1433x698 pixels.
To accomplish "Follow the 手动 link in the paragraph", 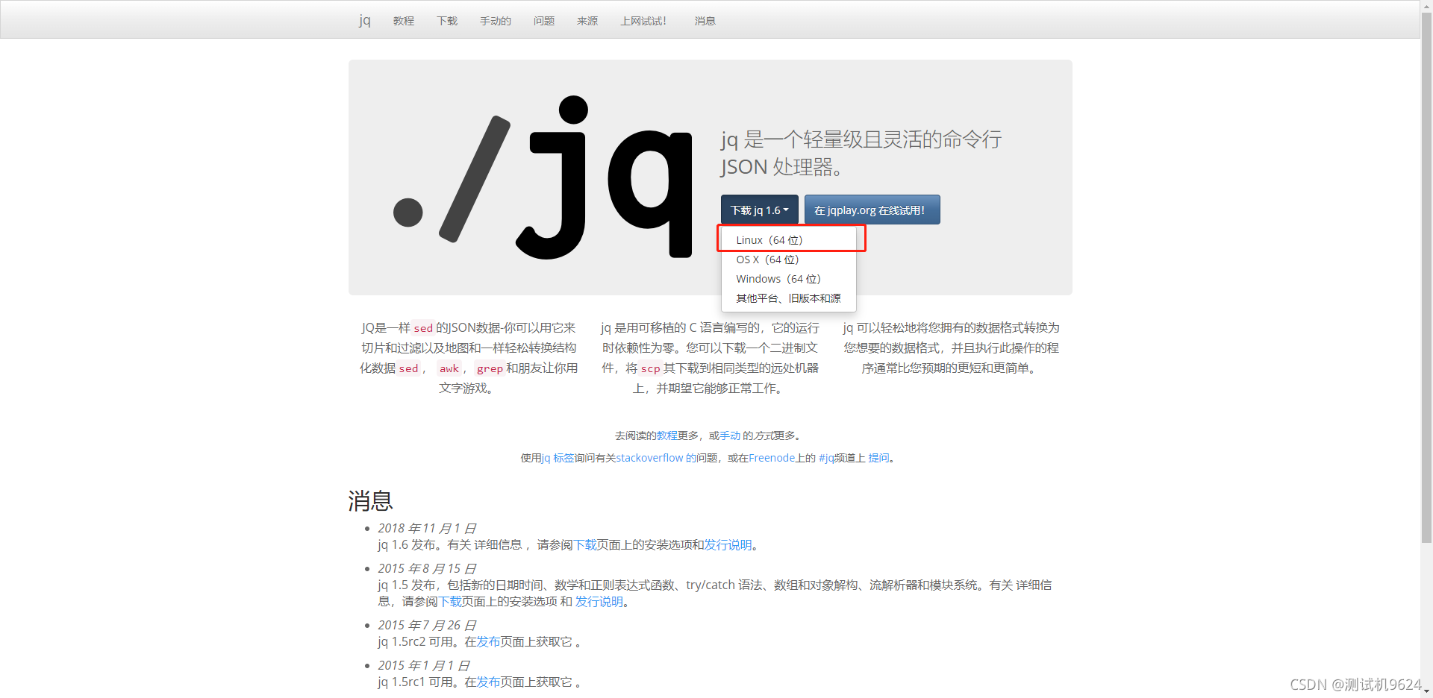I will click(730, 436).
